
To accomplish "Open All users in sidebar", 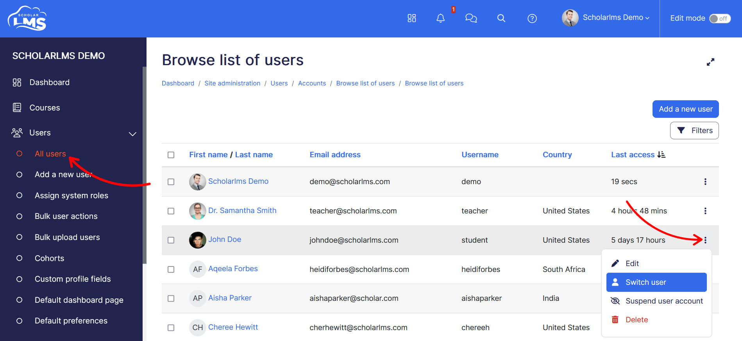I will (x=50, y=154).
